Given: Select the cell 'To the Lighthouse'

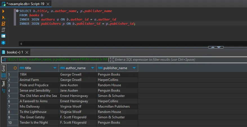Looking at the screenshot, I should [39, 112].
